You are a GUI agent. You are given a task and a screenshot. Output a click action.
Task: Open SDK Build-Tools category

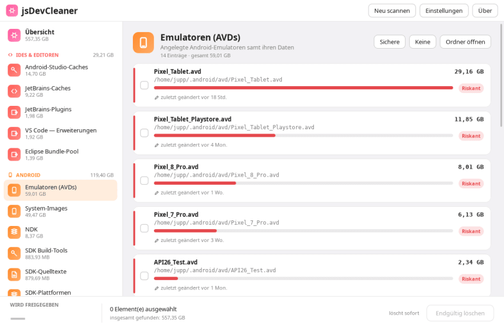(x=60, y=254)
